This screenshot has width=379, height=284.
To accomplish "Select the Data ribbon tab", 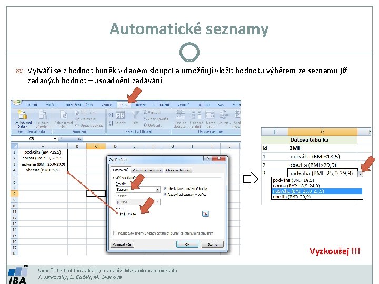I will click(124, 105).
